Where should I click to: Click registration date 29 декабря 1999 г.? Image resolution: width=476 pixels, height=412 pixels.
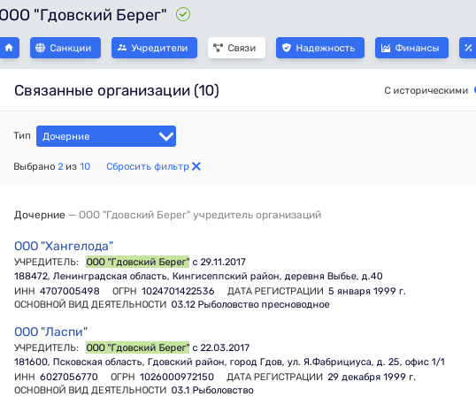372,377
